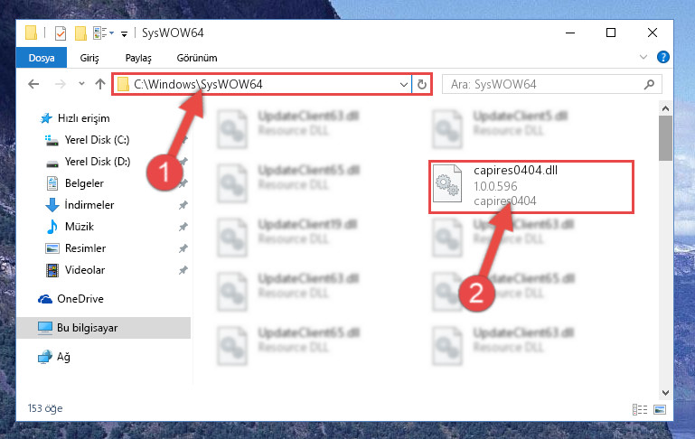The image size is (695, 439).
Task: Click the search magnifier icon
Action: (649, 84)
